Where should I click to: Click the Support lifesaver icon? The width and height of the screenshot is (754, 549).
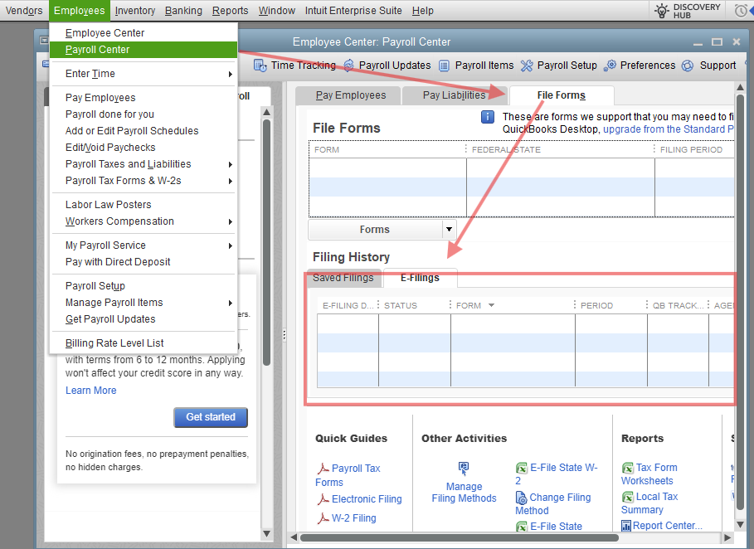click(688, 66)
